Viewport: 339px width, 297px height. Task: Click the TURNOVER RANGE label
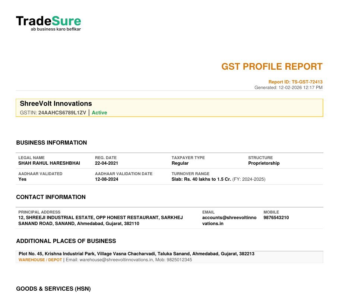[190, 174]
